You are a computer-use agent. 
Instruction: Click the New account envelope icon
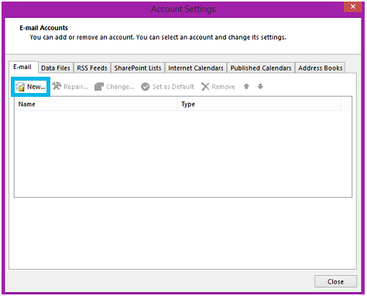(x=20, y=87)
